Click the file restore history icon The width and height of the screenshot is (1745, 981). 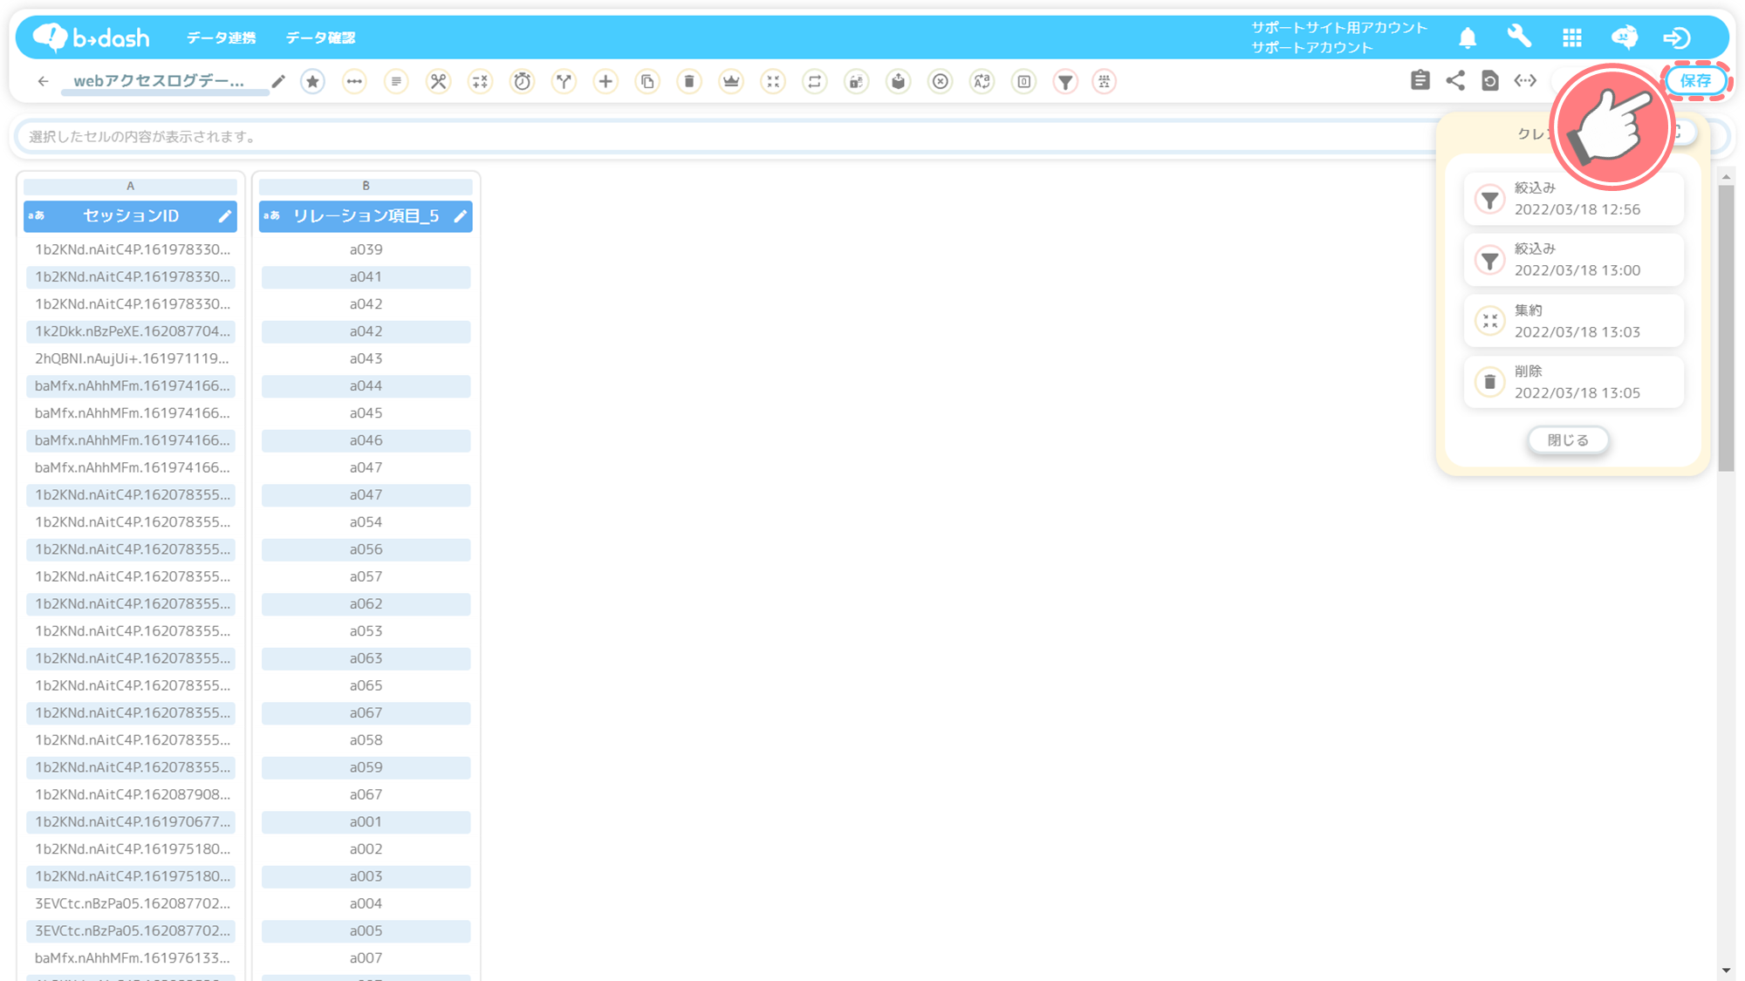(x=1490, y=80)
